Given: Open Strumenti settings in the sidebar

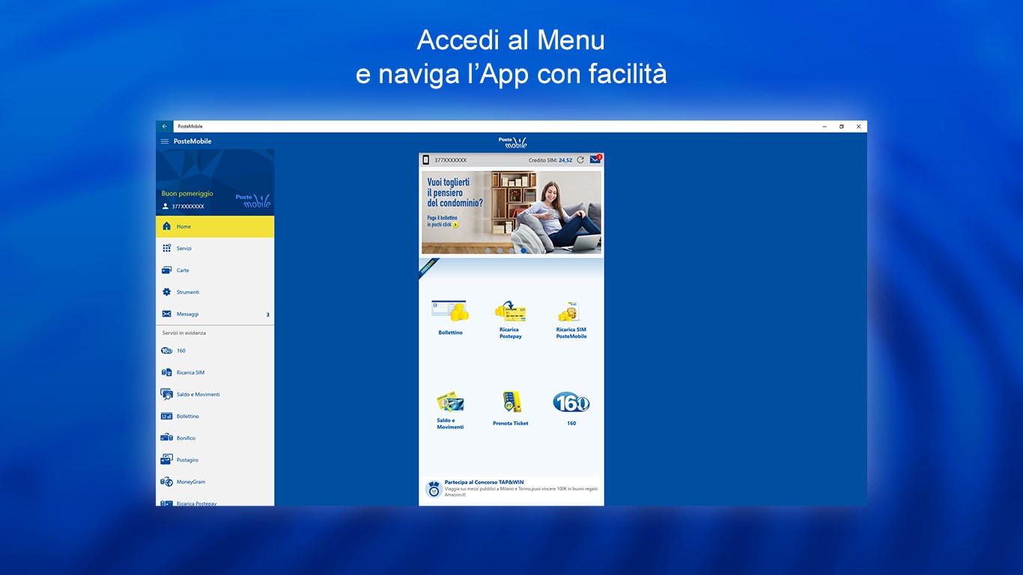Looking at the screenshot, I should tap(215, 292).
